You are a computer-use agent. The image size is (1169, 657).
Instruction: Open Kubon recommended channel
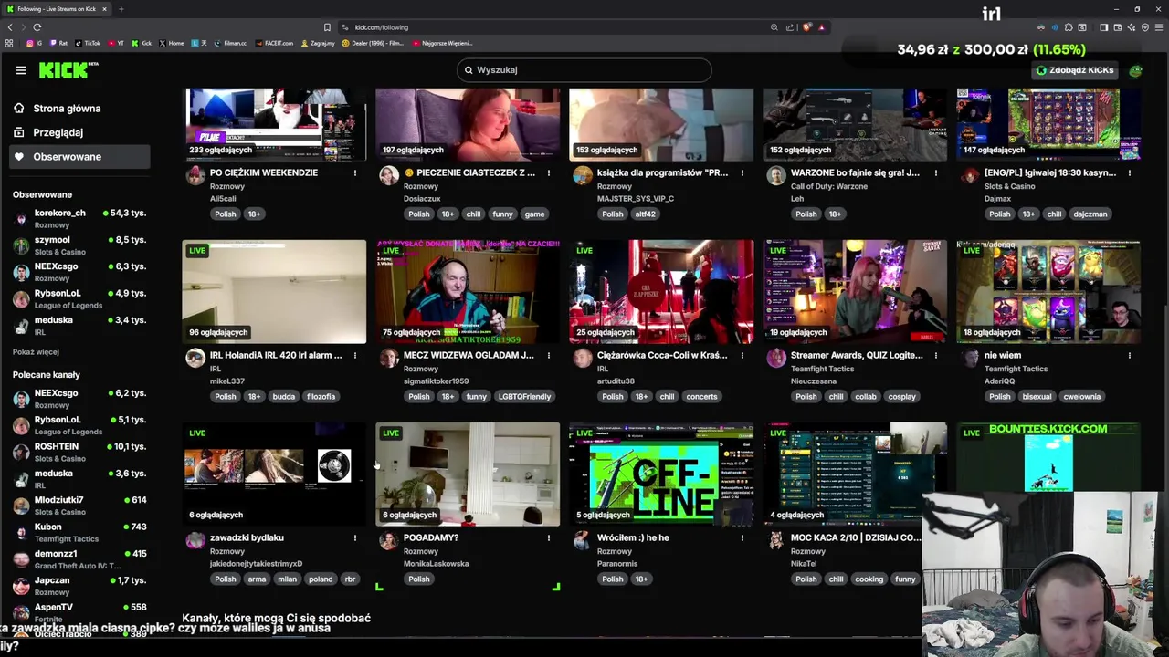coord(79,532)
